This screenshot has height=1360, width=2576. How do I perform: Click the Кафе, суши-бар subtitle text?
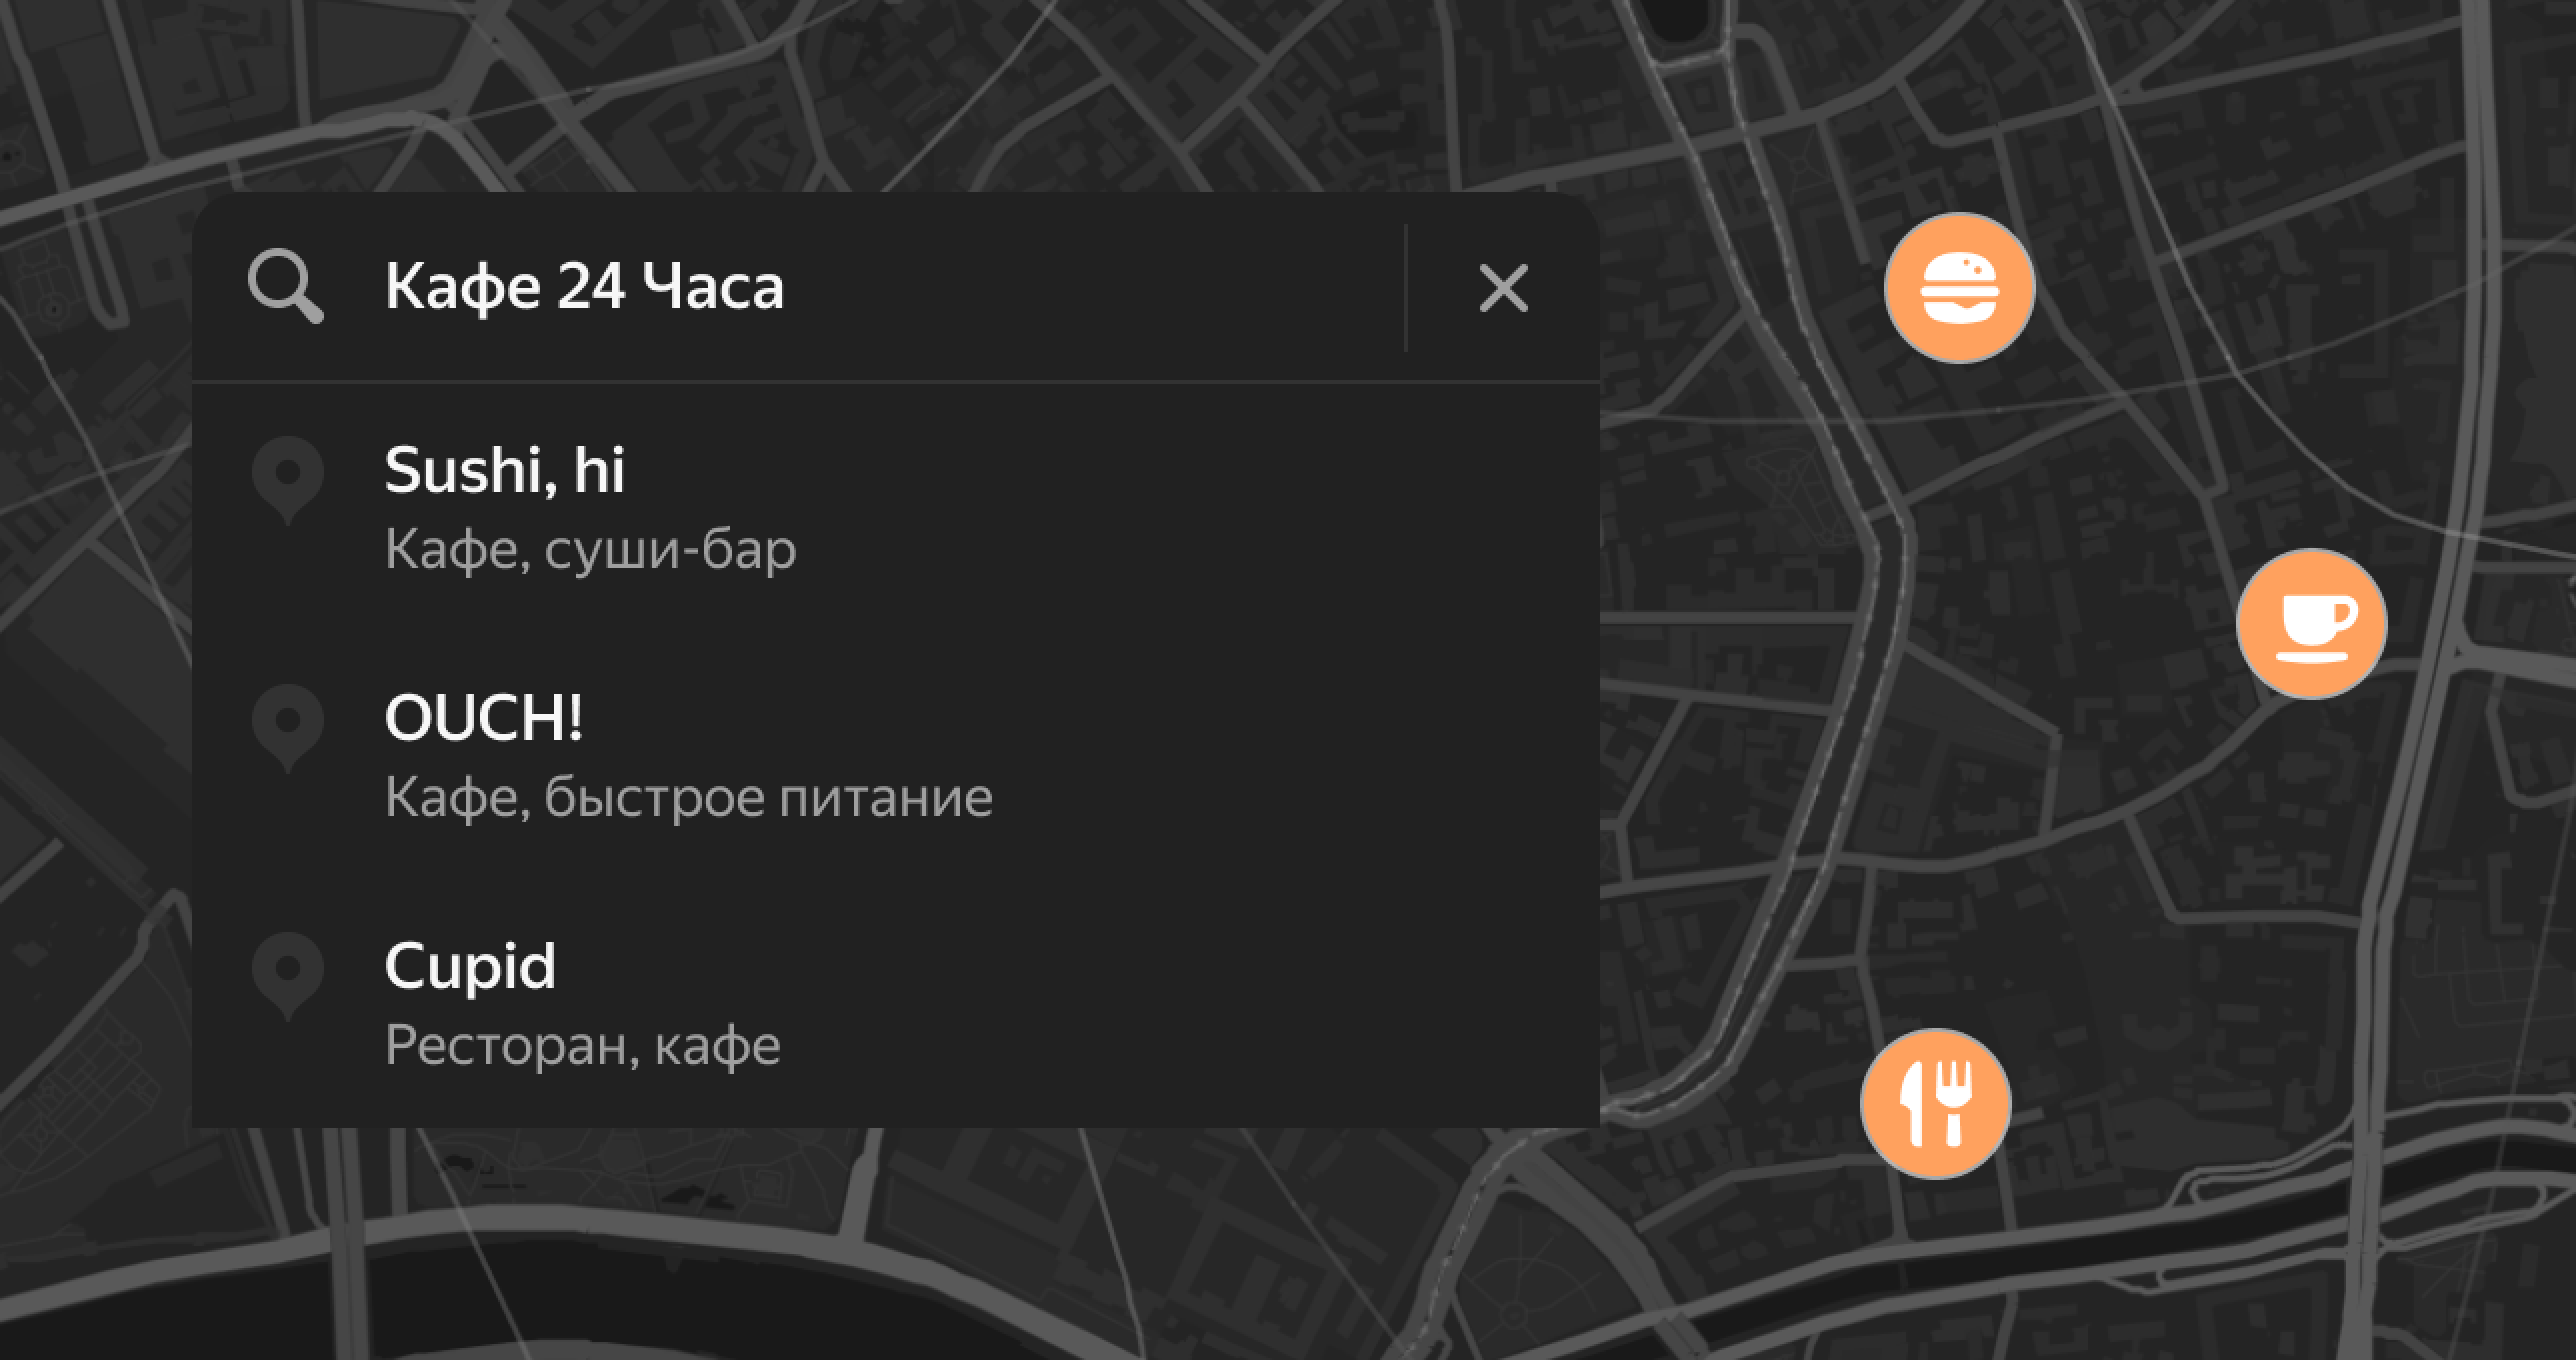tap(590, 550)
